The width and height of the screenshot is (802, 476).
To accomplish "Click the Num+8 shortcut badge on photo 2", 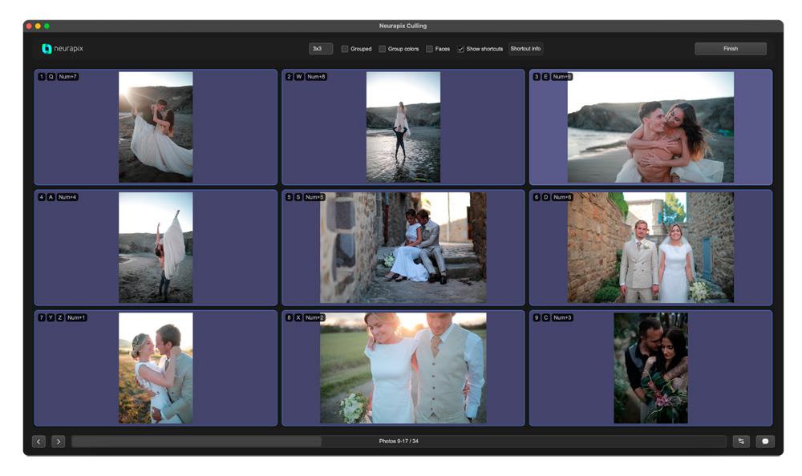I will pos(316,77).
